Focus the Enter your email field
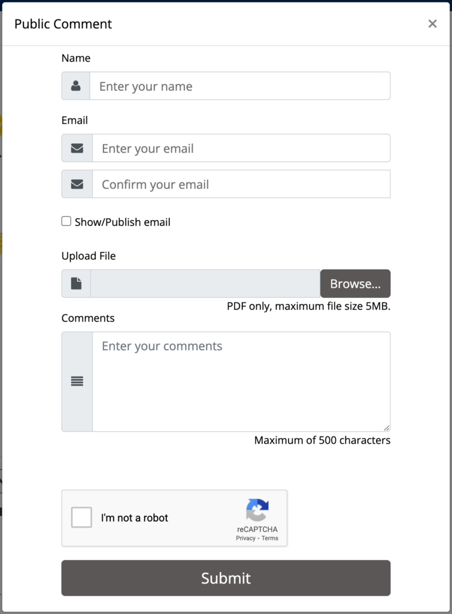This screenshot has width=452, height=614. (241, 148)
